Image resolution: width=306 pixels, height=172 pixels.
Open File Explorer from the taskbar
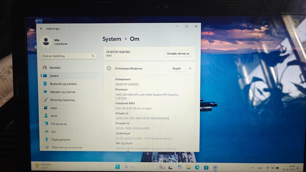coord(189,167)
